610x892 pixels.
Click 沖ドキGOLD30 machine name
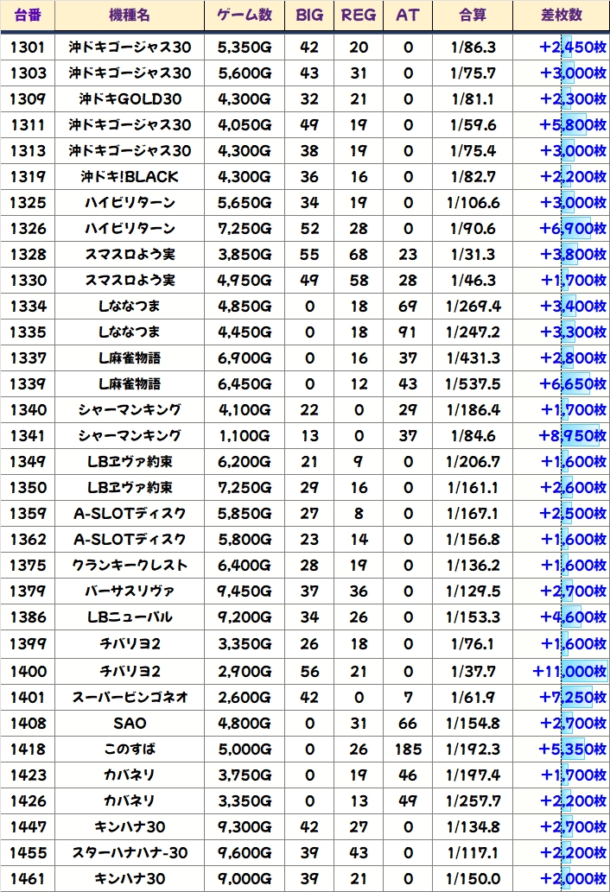click(x=130, y=99)
